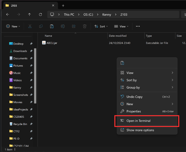Choose Show more options in context menu
186x152 pixels.
point(147,130)
